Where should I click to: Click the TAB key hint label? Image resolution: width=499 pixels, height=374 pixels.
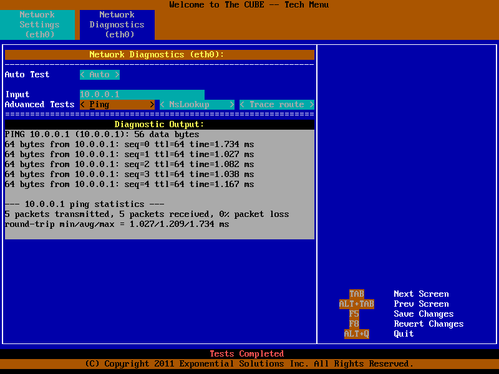pos(357,294)
